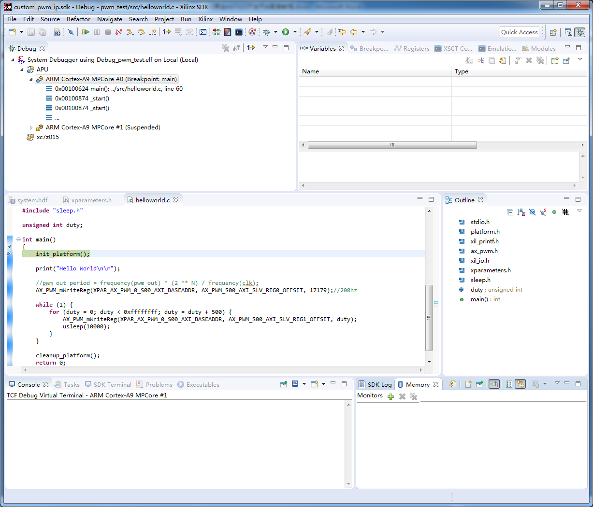Click Collapse All icon in Outline
The image size is (593, 507).
[x=510, y=212]
